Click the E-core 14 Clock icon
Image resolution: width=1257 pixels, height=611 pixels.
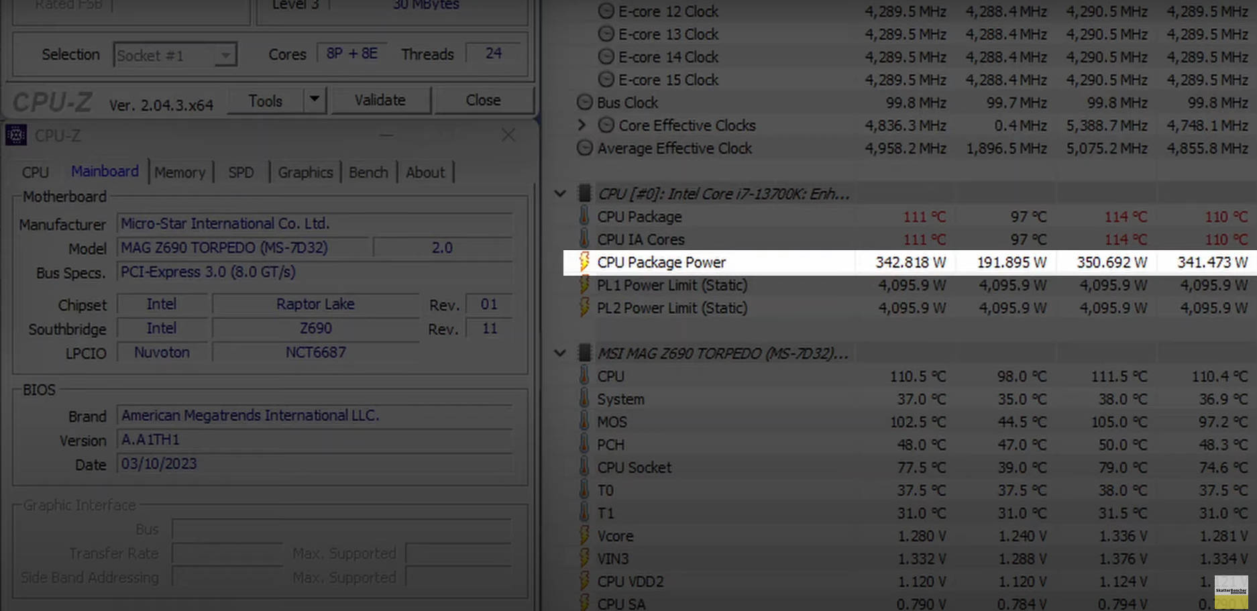click(606, 57)
